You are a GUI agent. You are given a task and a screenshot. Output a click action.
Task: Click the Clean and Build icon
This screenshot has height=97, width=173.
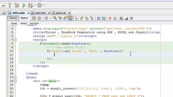16,5
